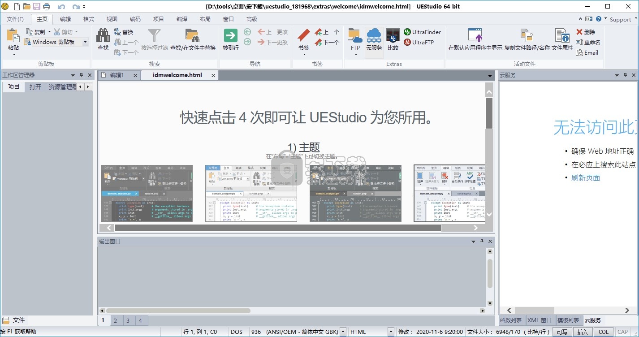
Task: Click the Compare (比较) icon
Action: click(x=393, y=36)
